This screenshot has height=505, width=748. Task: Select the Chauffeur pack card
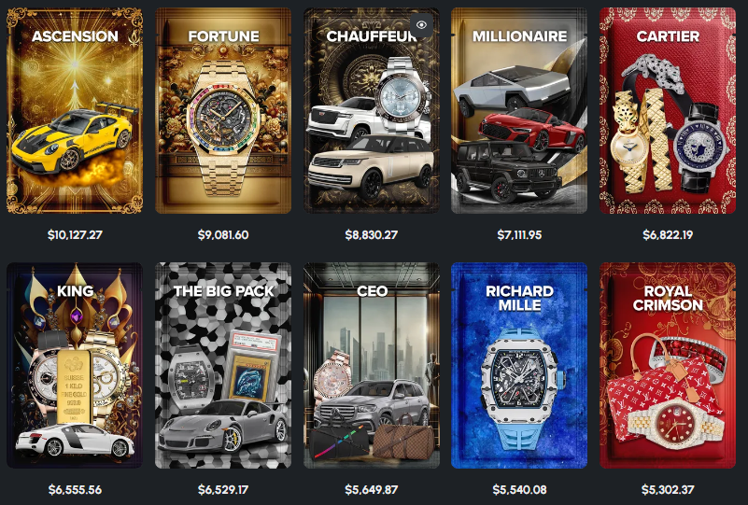click(371, 111)
